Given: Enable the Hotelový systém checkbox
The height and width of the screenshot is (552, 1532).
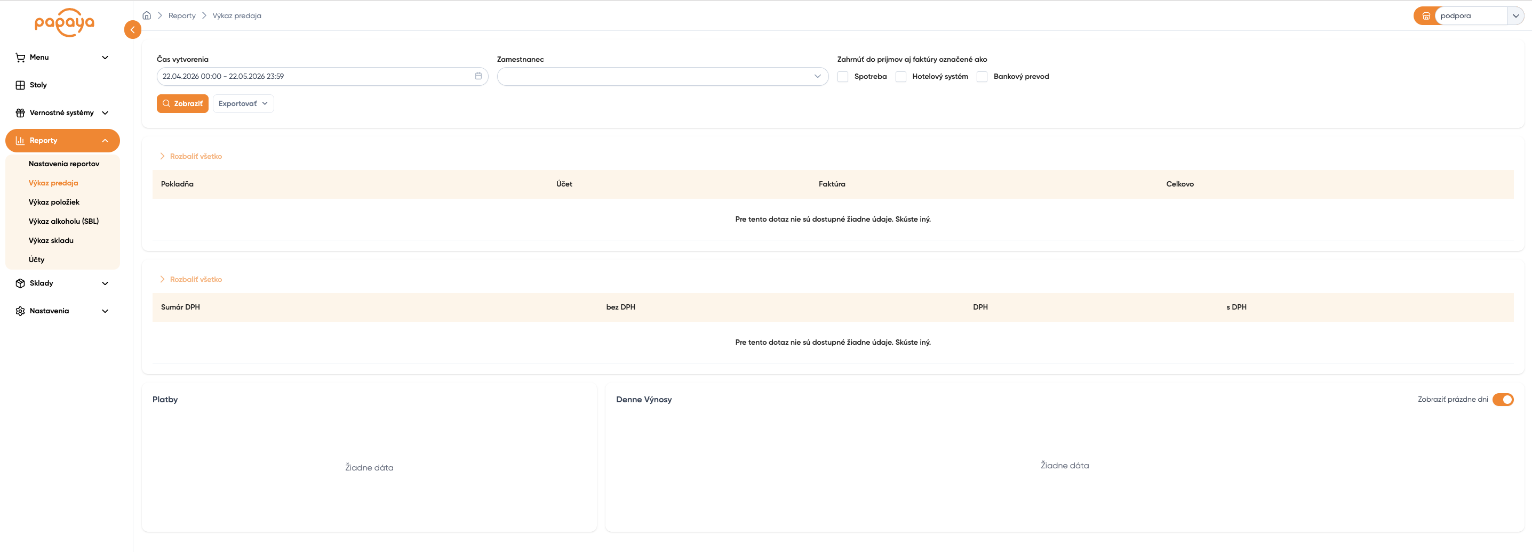Looking at the screenshot, I should (x=901, y=77).
